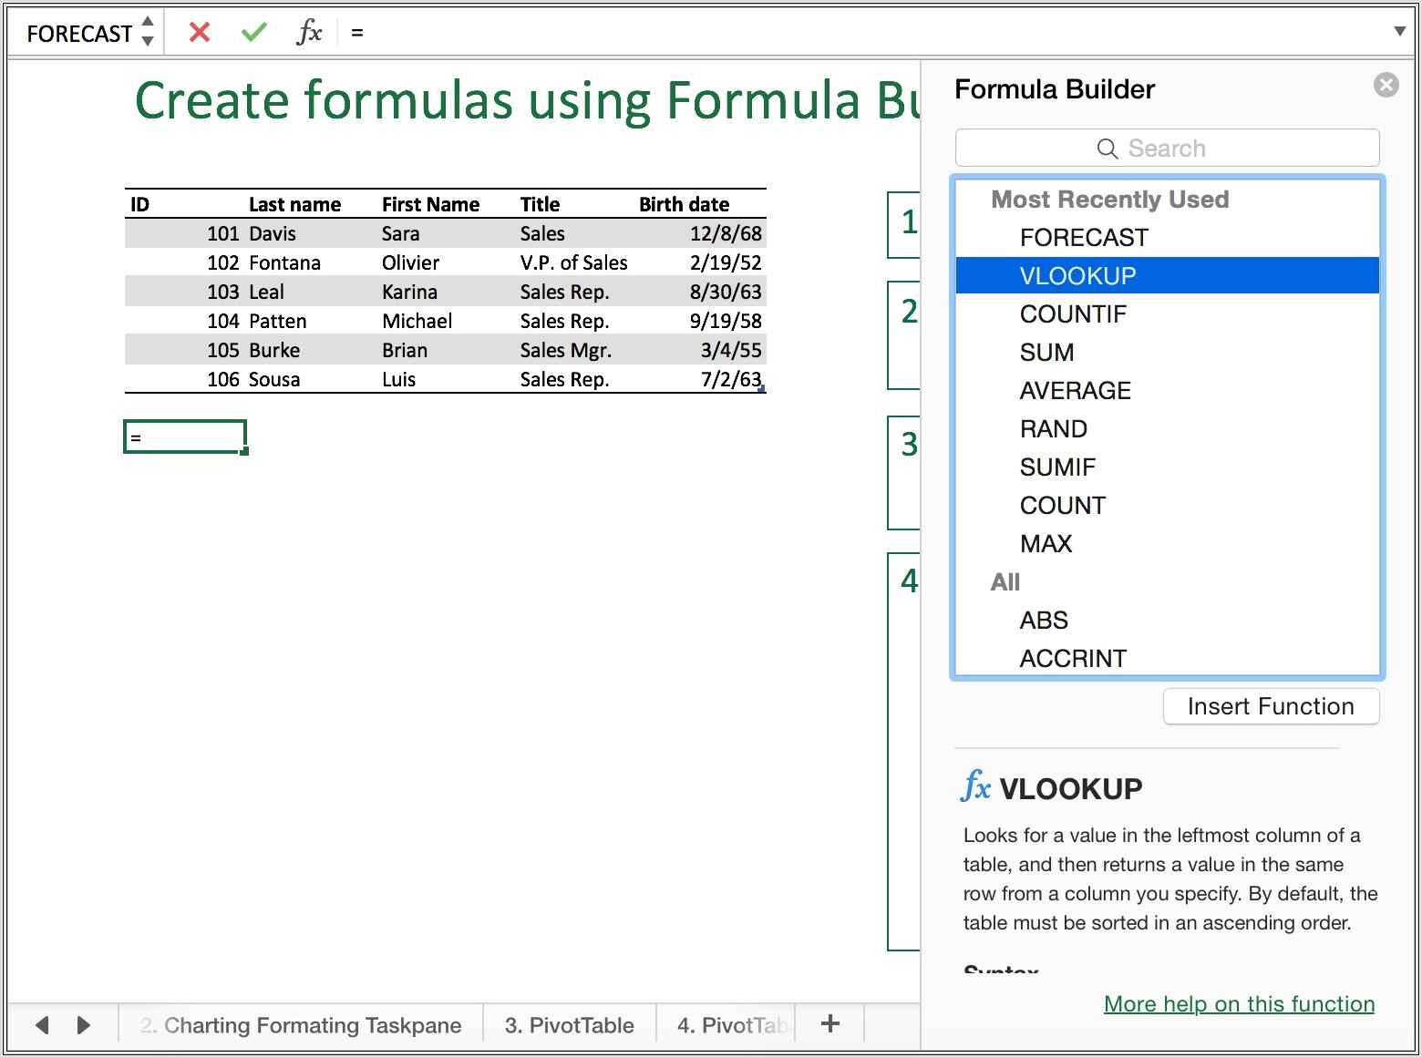The image size is (1422, 1058).
Task: Select the last name cell Patten
Action: tap(277, 321)
